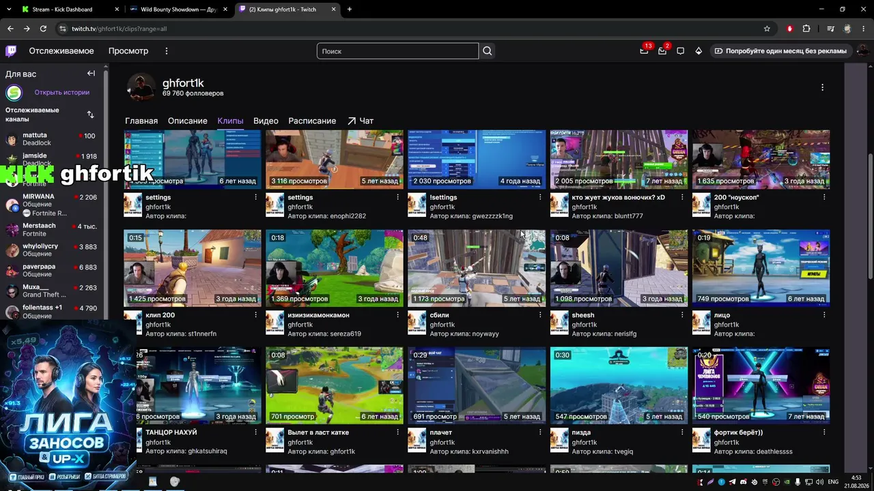Open the Twitch user avatar menu

(863, 51)
